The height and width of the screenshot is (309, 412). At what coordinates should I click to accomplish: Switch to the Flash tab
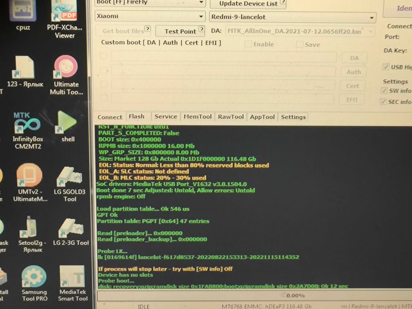tap(137, 117)
